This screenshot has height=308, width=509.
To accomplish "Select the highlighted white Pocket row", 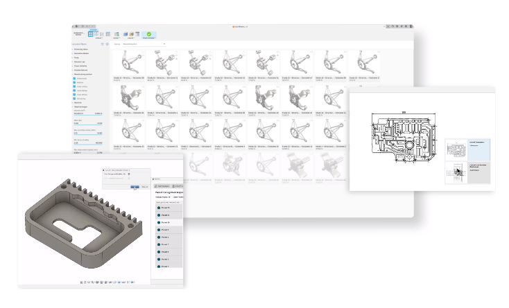I will click(169, 222).
